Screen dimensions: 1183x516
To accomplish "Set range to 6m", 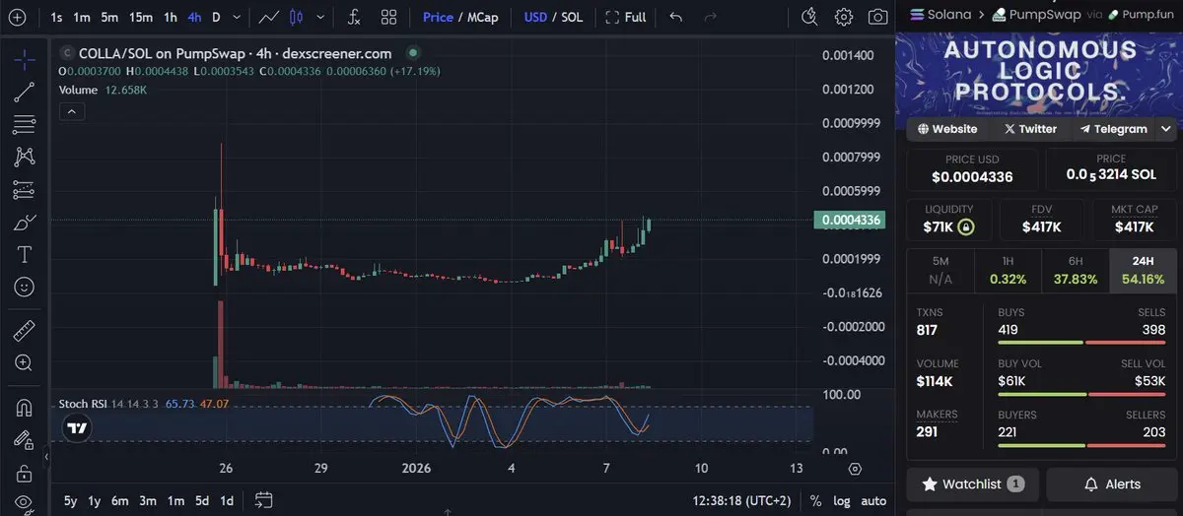I will (119, 500).
